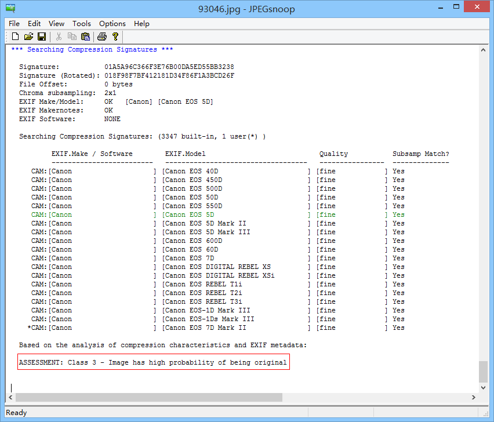Click the vertical scrollbar down arrow
Screen dimensions: 494x422
(483, 388)
